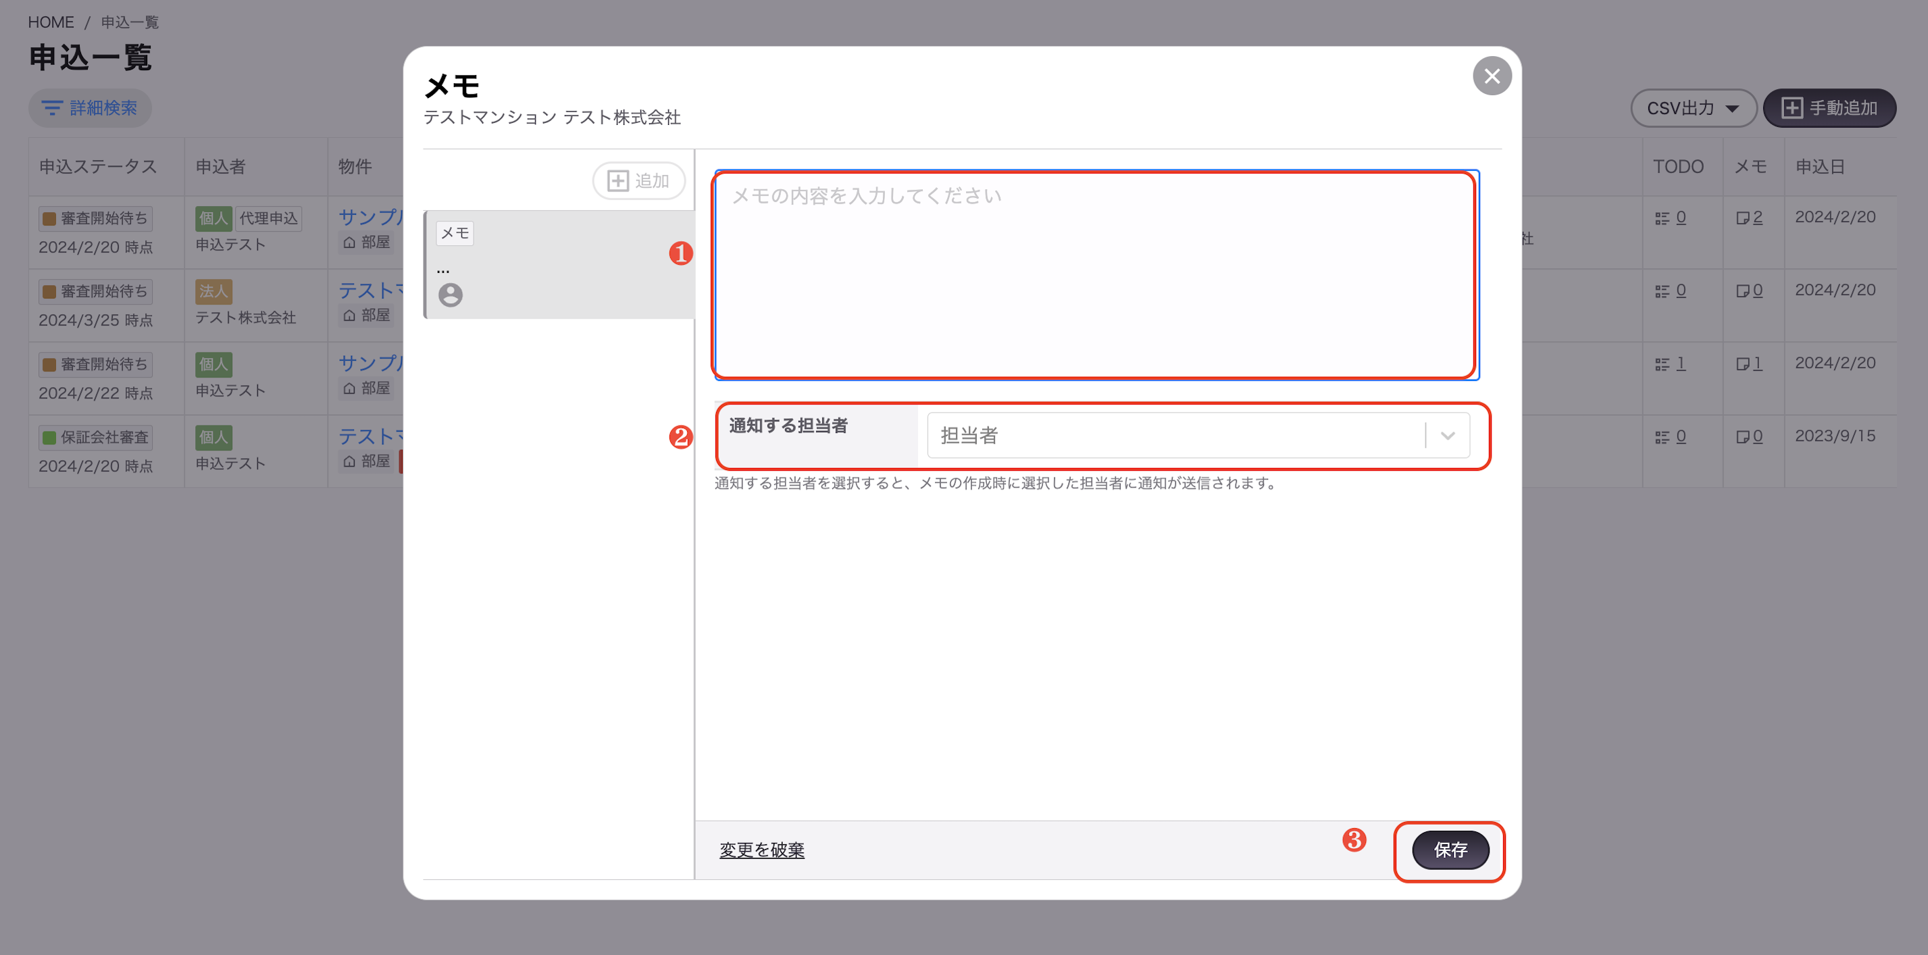
Task: Open the 担当者 dropdown
Action: pos(1198,435)
